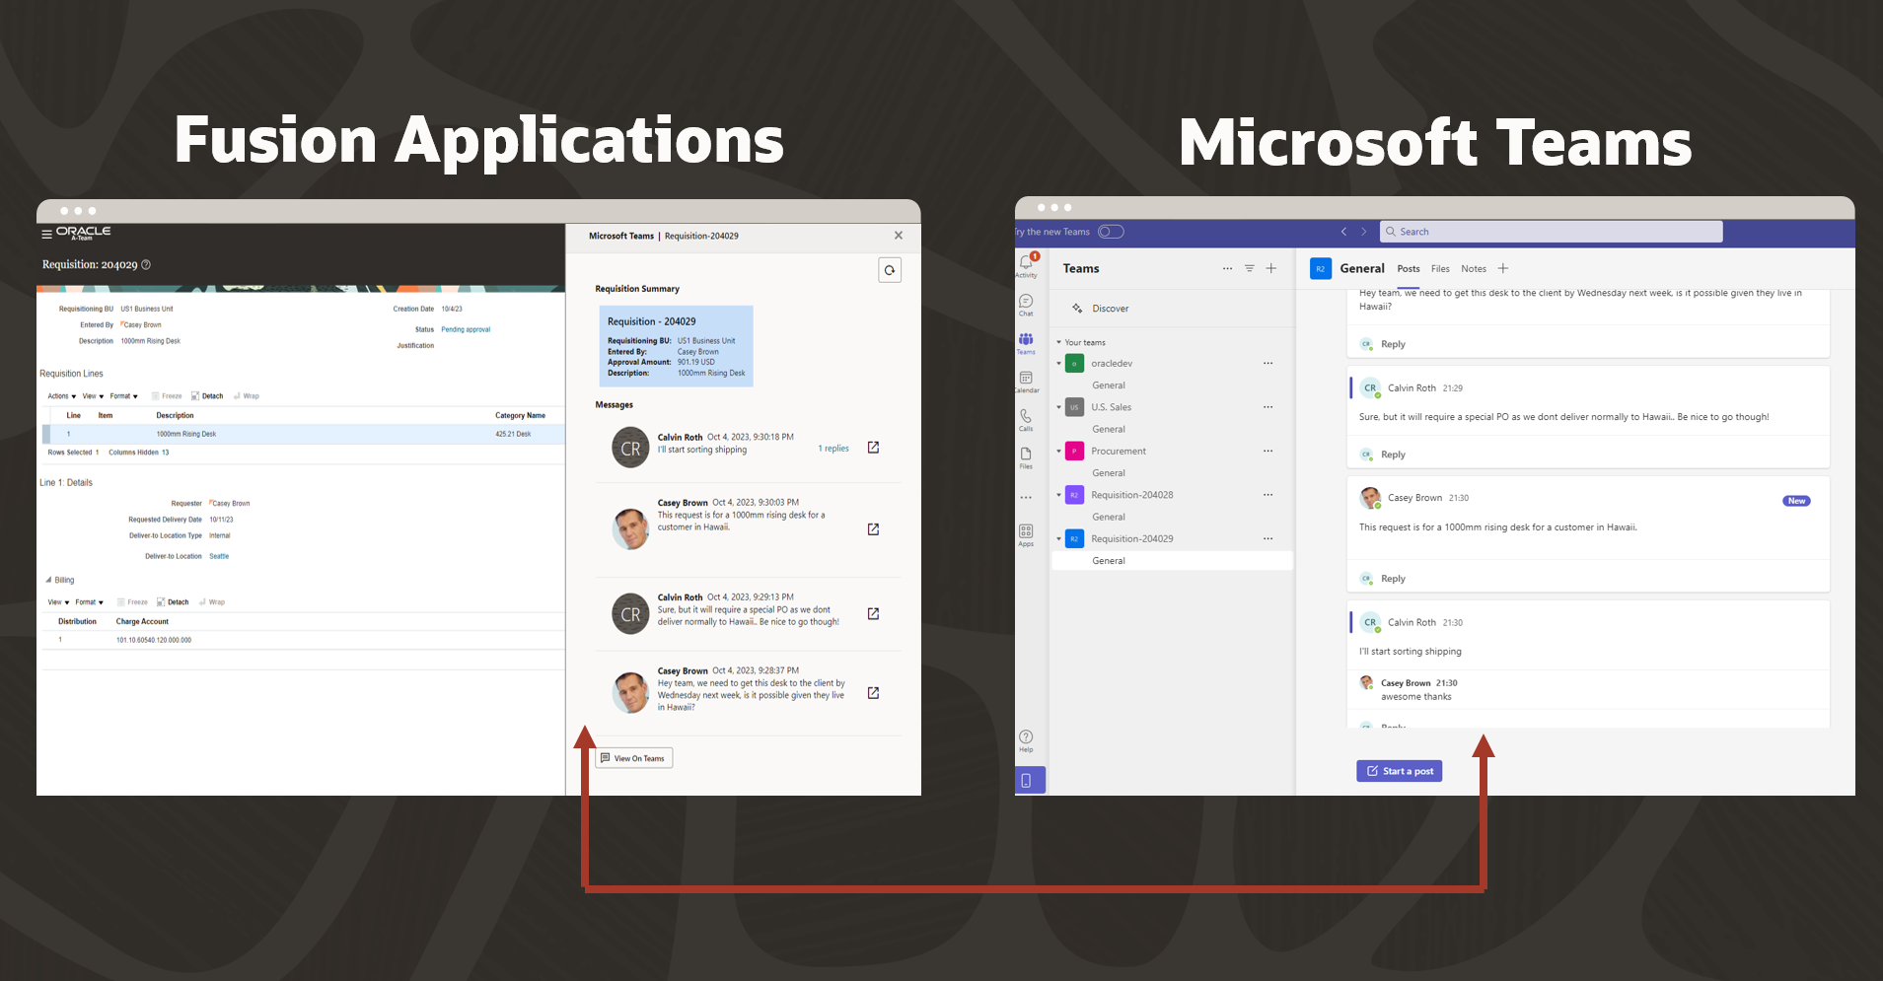
Task: Switch to the Posts tab
Action: [1409, 269]
